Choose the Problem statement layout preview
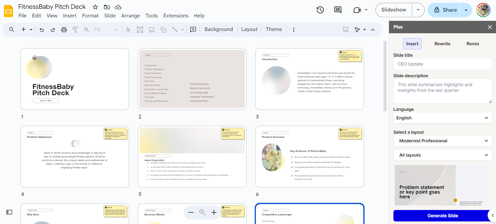This screenshot has height=224, width=496. pyautogui.click(x=442, y=185)
